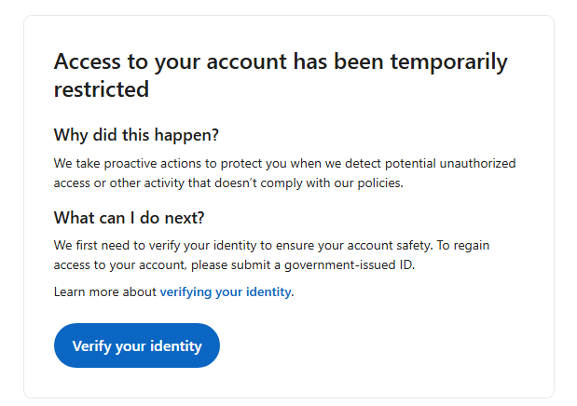Image resolution: width=577 pixels, height=406 pixels.
Task: Click the phrase potential unauthorized
Action: (x=450, y=163)
